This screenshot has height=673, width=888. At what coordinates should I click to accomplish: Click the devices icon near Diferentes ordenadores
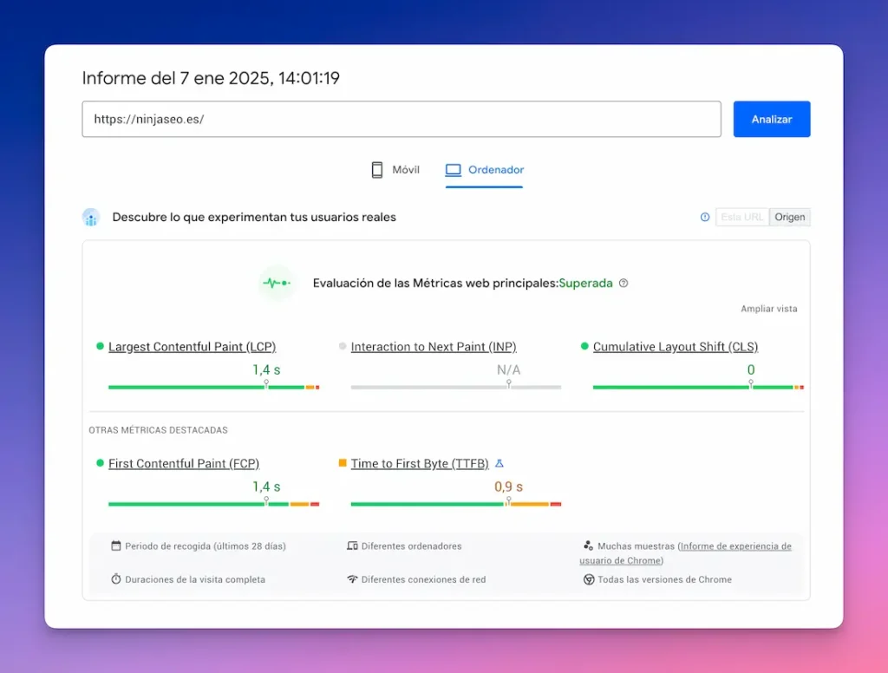351,546
